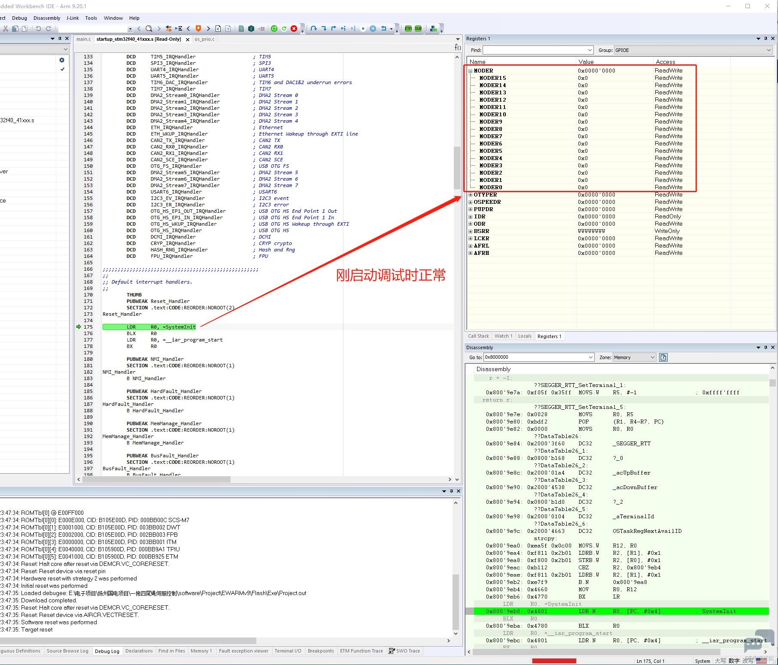Click the Undo icon
Image resolution: width=778 pixels, height=665 pixels.
coord(38,28)
